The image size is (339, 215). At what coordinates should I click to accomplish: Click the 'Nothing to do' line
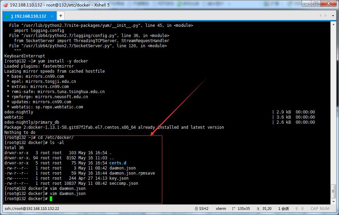pos(20,132)
